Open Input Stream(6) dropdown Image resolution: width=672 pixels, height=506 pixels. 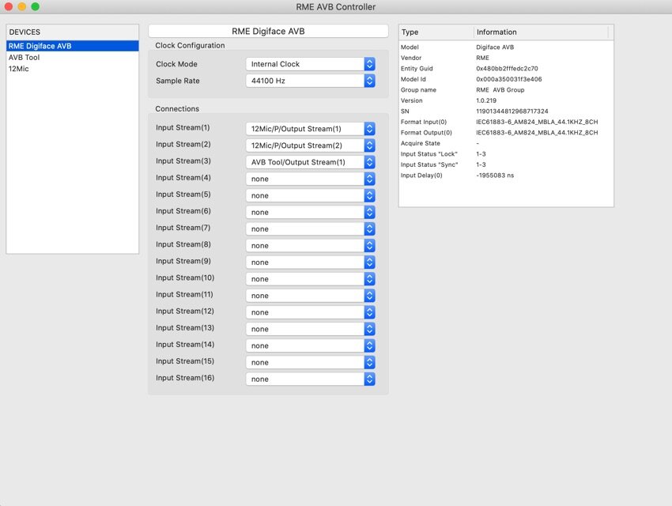(310, 212)
